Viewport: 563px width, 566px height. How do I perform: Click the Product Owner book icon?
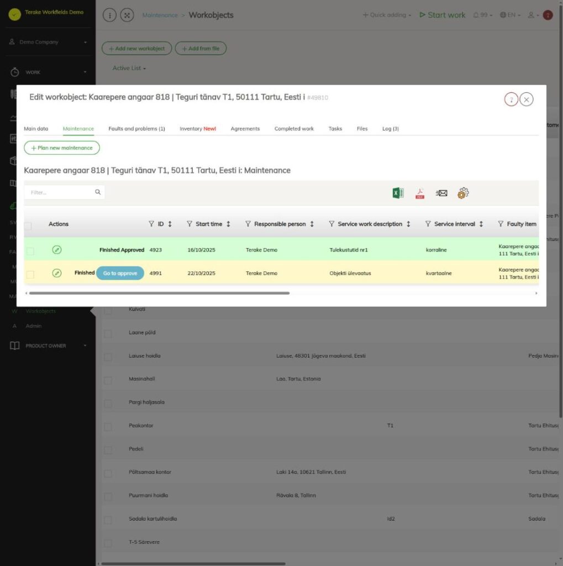15,346
